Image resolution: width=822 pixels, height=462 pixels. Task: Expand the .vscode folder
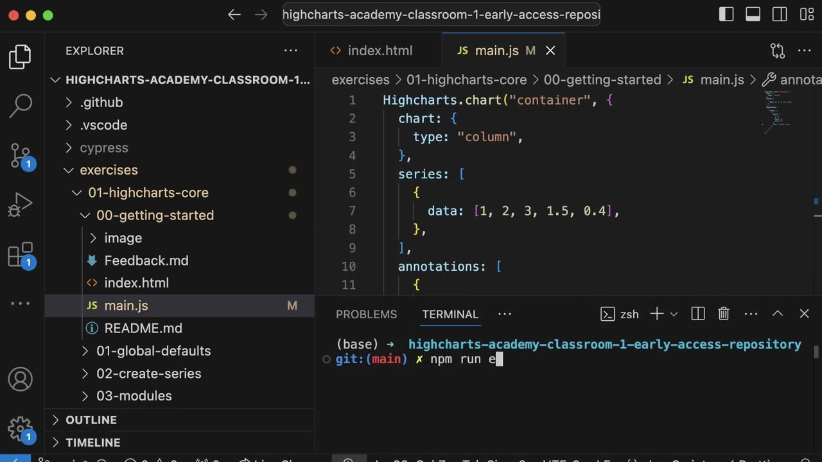180,125
